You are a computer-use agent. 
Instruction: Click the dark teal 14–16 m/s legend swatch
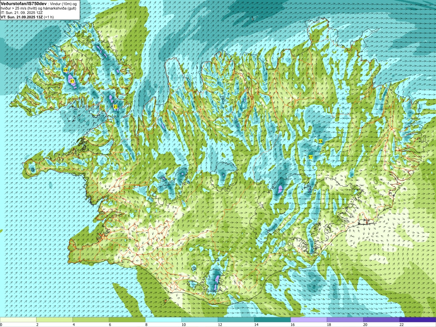click(x=272, y=320)
